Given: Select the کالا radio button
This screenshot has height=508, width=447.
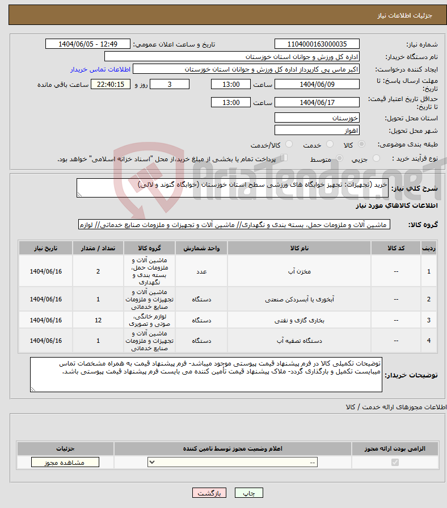Looking at the screenshot, I should [x=362, y=144].
